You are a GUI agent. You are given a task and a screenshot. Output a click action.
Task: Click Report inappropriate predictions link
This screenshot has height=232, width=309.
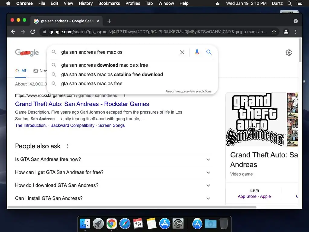point(189,91)
